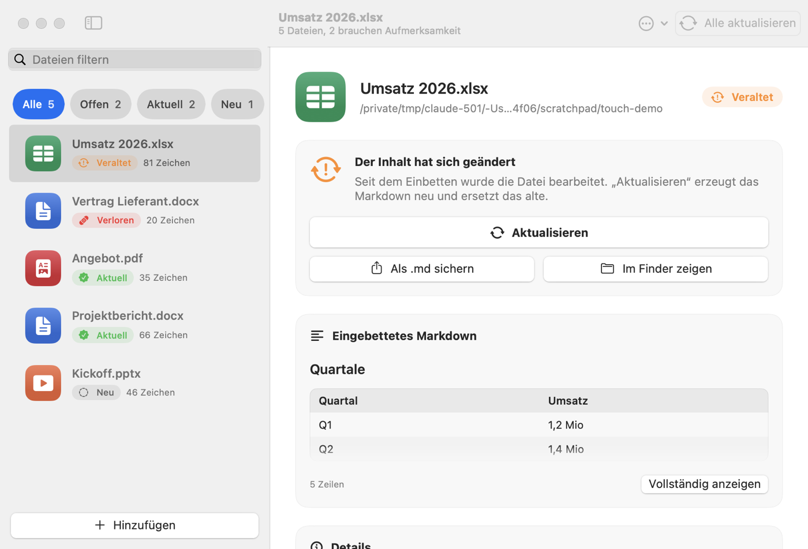
Task: Click red PDF icon of Angebot.pdf
Action: click(x=43, y=268)
